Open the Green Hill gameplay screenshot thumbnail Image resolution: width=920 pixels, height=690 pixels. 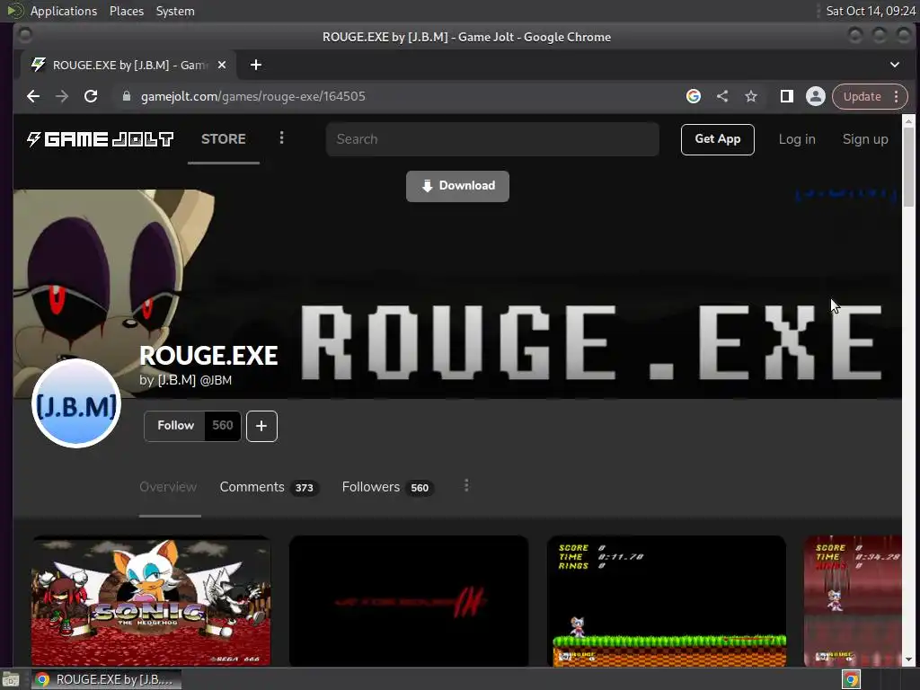(666, 600)
